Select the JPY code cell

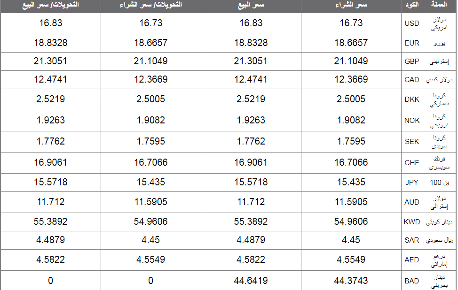click(412, 182)
